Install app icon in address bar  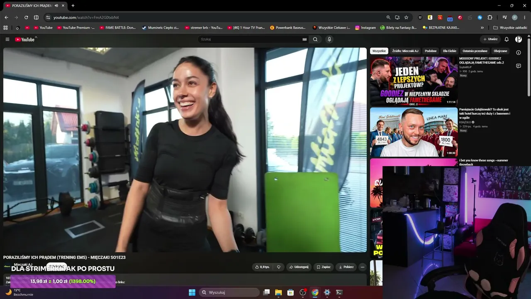(397, 17)
